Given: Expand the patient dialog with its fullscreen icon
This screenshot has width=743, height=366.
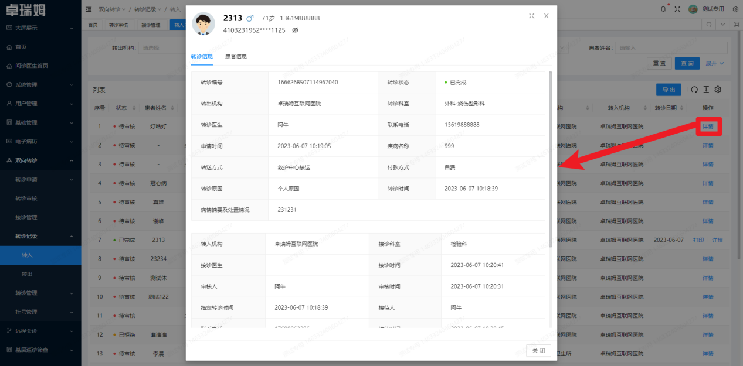Looking at the screenshot, I should pyautogui.click(x=531, y=16).
